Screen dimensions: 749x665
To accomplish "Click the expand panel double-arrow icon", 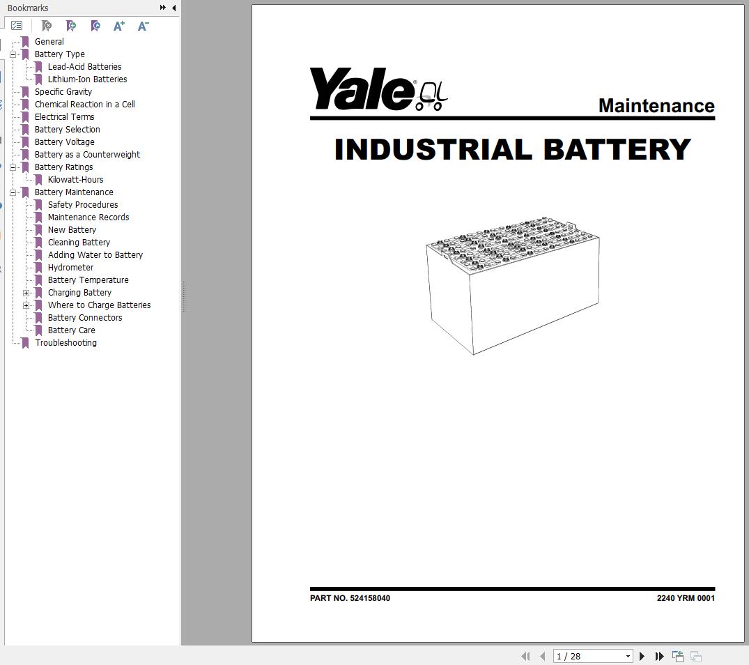I will (x=163, y=8).
